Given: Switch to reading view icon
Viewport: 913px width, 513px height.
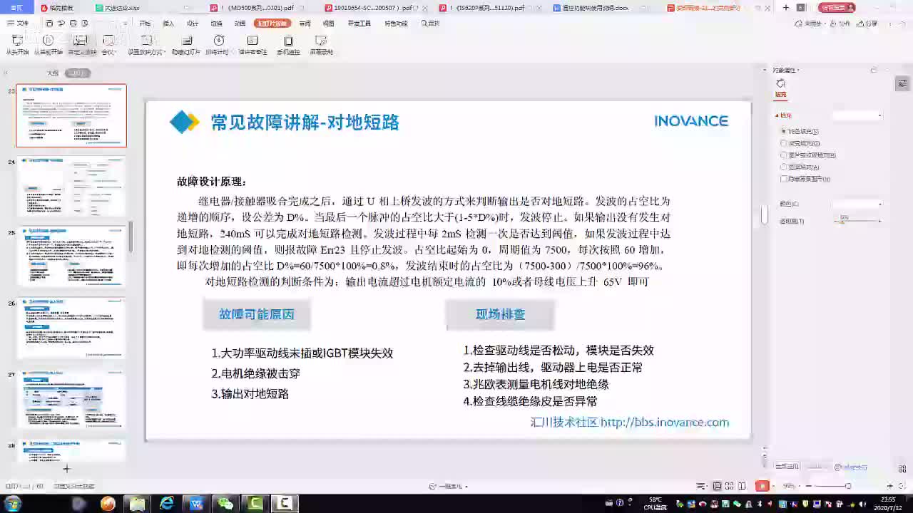Looking at the screenshot, I should tap(743, 486).
